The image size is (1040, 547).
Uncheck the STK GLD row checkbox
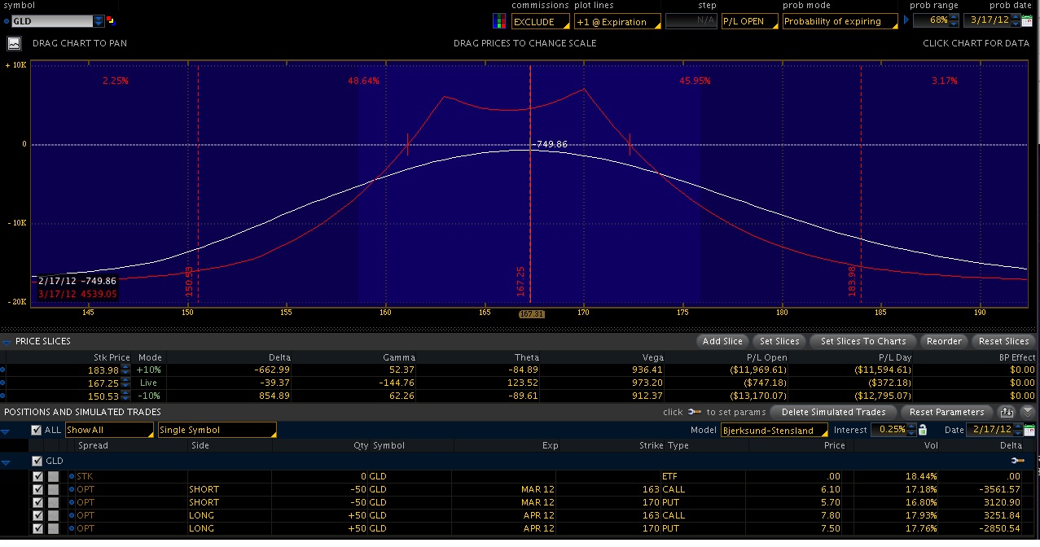pos(37,476)
